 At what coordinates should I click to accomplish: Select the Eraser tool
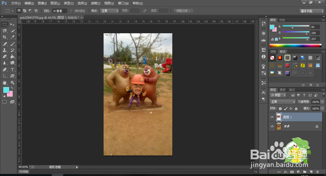(5, 56)
